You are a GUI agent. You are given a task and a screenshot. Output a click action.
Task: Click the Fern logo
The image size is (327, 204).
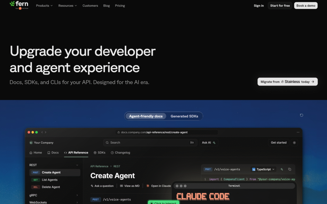[19, 5]
